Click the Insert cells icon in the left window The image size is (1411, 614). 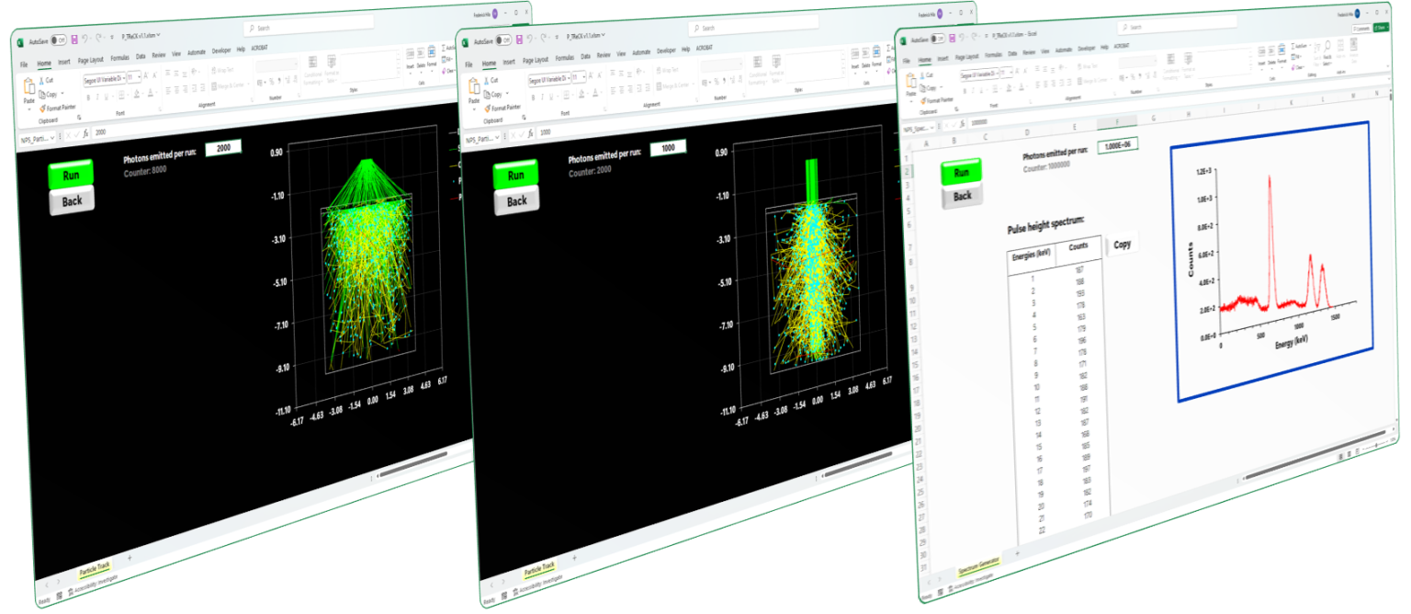(x=410, y=53)
